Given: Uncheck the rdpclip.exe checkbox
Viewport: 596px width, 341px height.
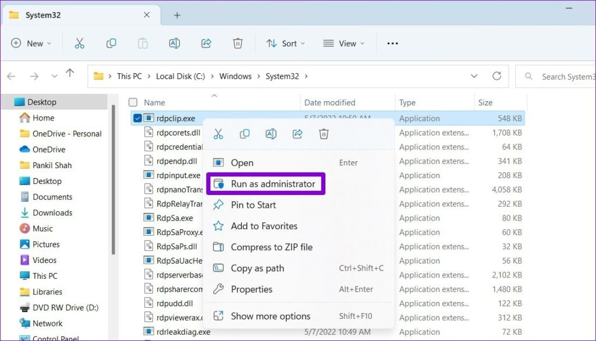Looking at the screenshot, I should pos(137,118).
